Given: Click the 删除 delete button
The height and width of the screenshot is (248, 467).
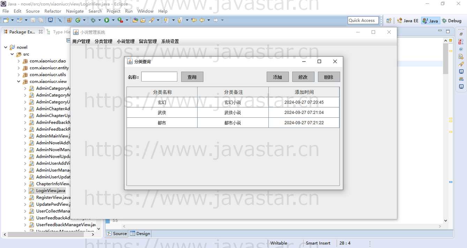Looking at the screenshot, I should tap(328, 77).
